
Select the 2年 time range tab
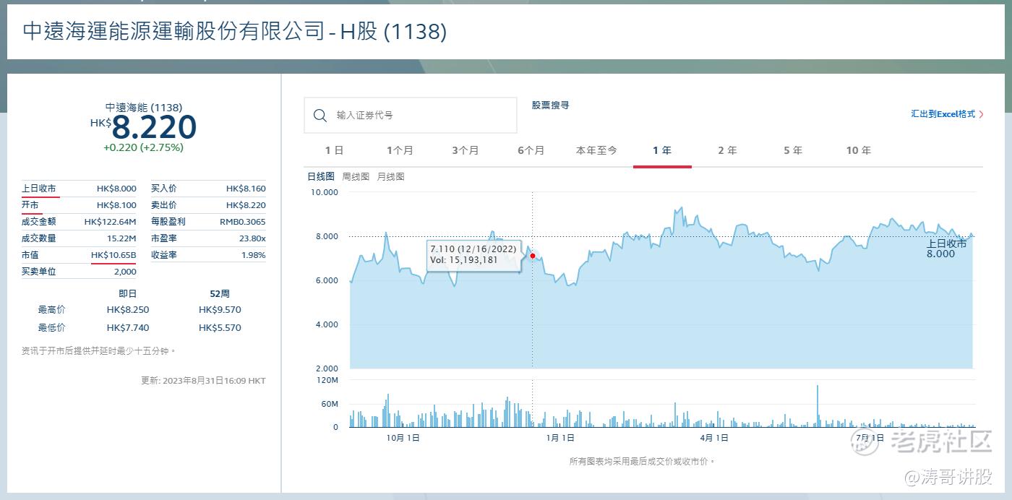[x=727, y=150]
